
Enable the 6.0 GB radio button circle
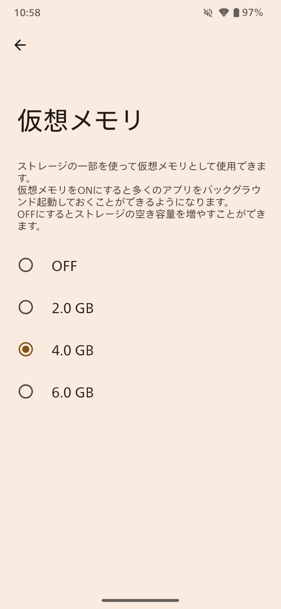pos(26,392)
